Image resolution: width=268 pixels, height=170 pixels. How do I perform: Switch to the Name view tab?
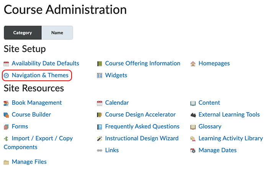(x=57, y=33)
